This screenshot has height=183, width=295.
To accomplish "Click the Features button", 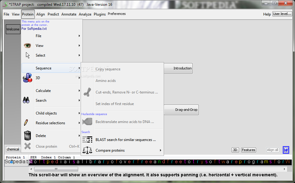I will 249,150.
